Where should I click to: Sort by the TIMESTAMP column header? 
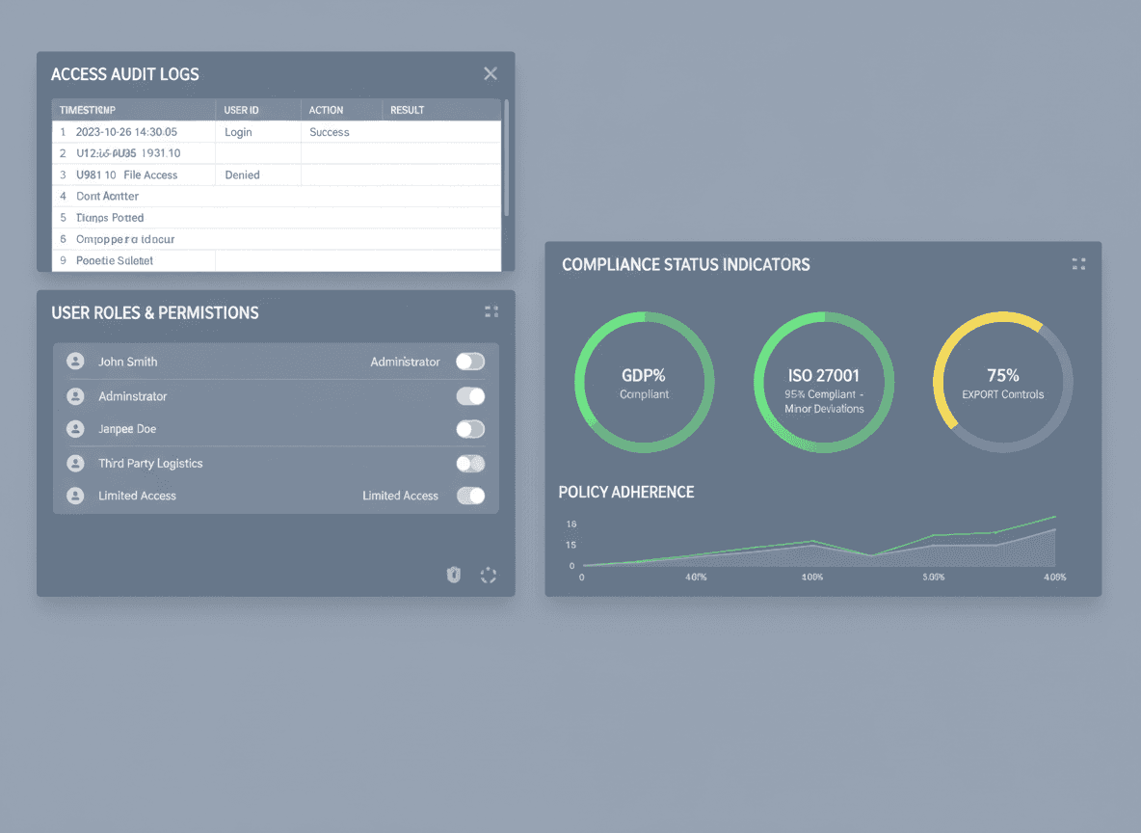coord(87,109)
